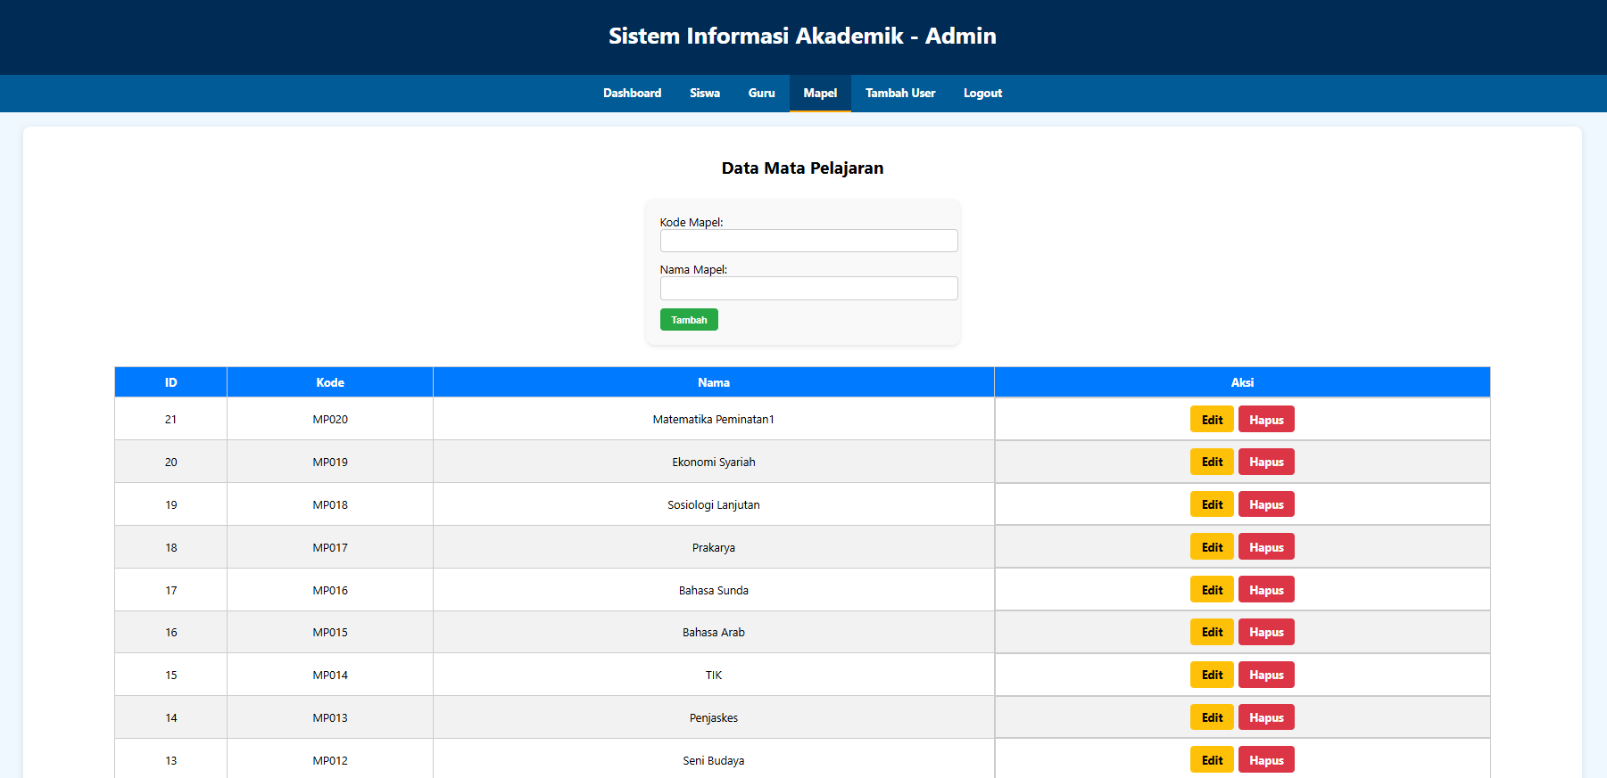This screenshot has width=1607, height=778.
Task: Remove Bahasa Sunda using Hapus
Action: coord(1265,590)
